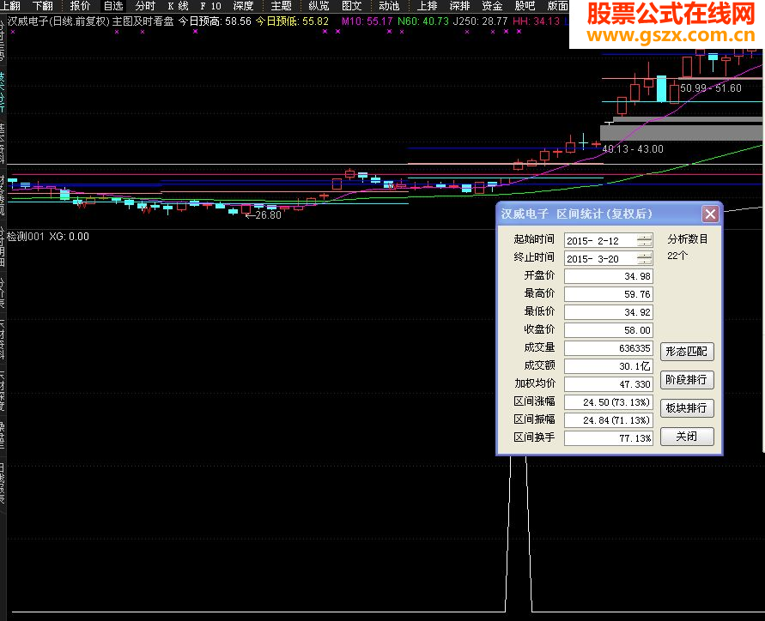
Task: Open the 上翻 menu item
Action: pyautogui.click(x=10, y=6)
